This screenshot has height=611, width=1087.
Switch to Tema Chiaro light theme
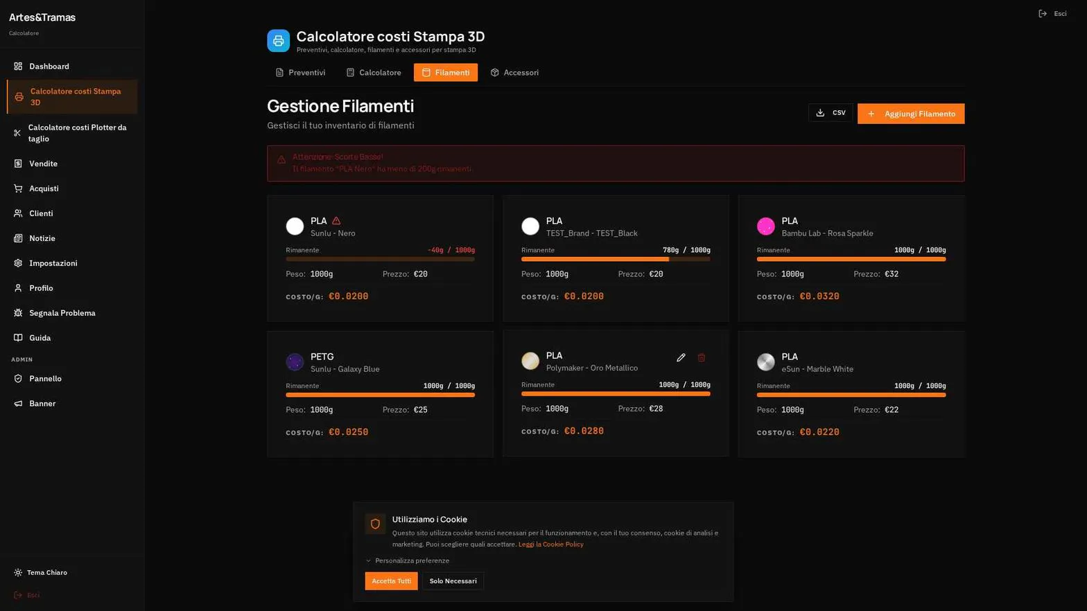[72, 572]
